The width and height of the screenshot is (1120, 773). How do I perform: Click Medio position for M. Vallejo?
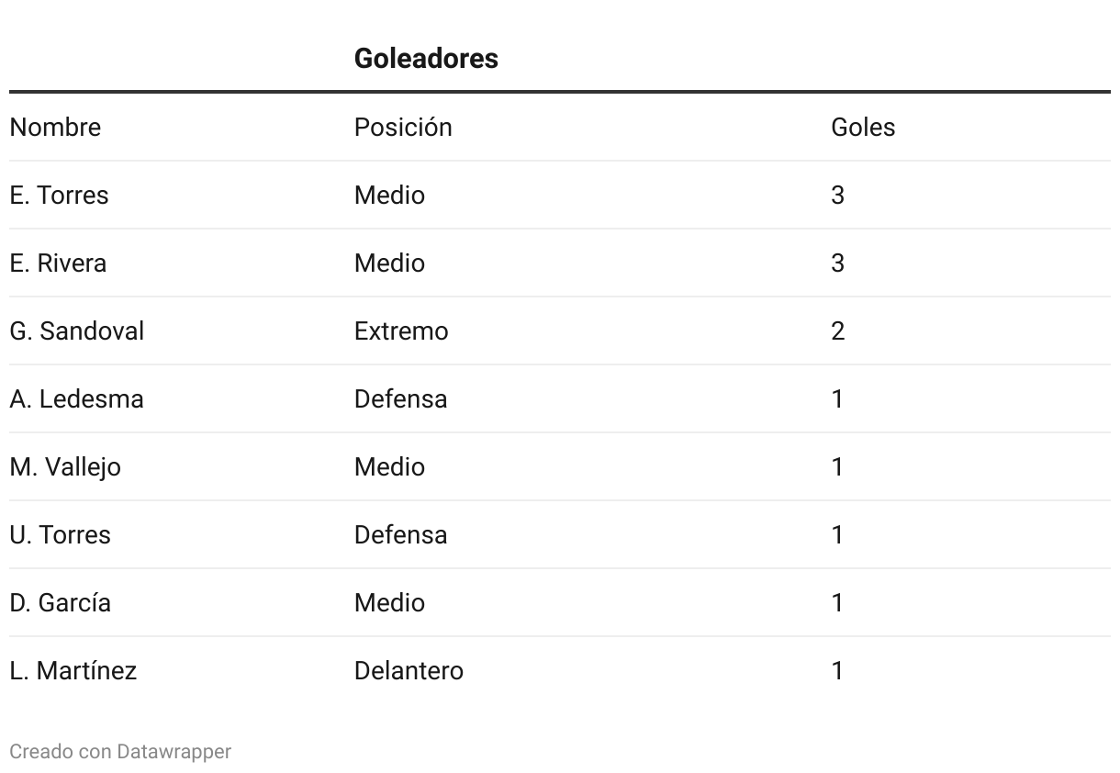(x=389, y=466)
